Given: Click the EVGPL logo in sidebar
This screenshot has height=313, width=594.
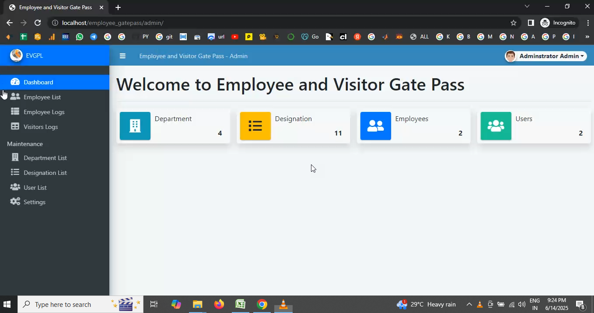Looking at the screenshot, I should click(16, 56).
